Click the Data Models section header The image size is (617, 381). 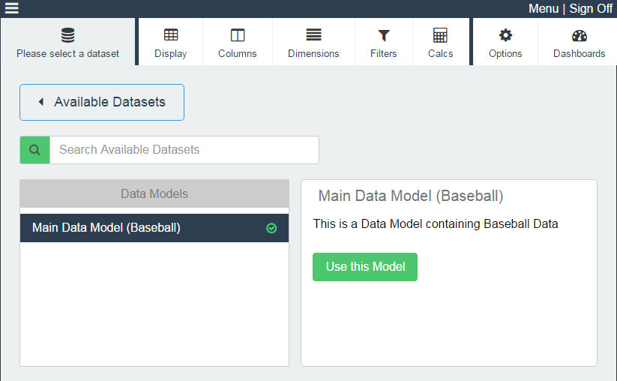tap(154, 193)
